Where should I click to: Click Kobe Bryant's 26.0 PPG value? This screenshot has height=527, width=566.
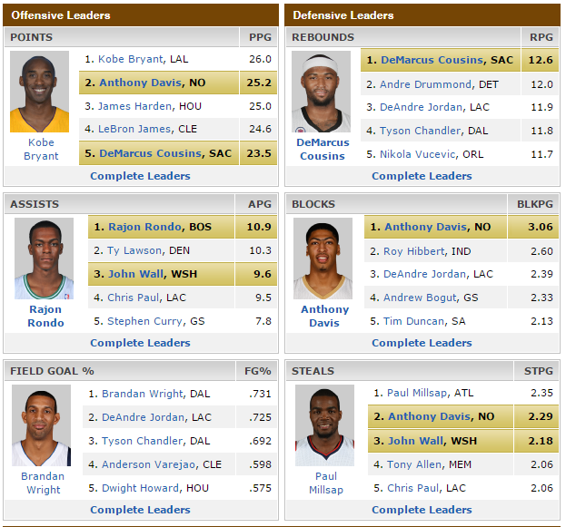260,59
